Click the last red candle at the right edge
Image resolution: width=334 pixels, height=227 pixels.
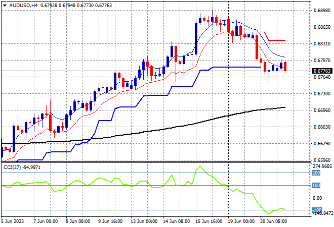tap(285, 67)
